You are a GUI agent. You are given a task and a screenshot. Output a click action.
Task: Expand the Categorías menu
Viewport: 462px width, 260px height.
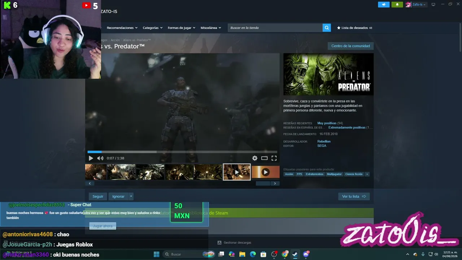(153, 28)
